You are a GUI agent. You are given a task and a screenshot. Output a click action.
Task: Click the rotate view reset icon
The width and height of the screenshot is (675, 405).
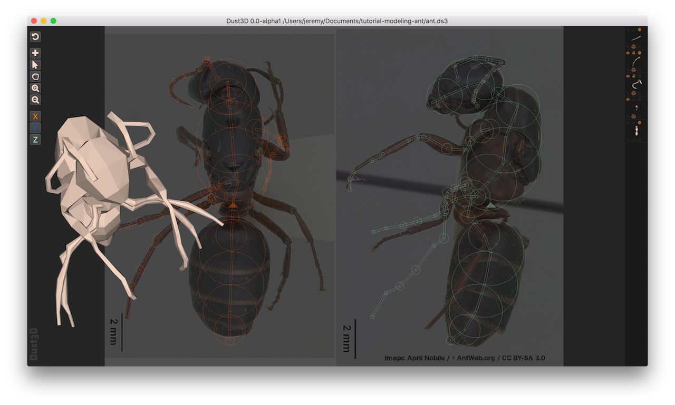tap(35, 36)
